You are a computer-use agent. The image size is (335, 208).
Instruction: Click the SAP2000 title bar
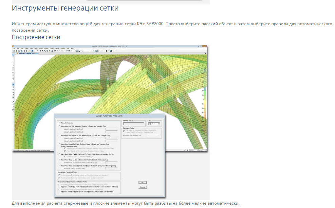click(x=109, y=46)
